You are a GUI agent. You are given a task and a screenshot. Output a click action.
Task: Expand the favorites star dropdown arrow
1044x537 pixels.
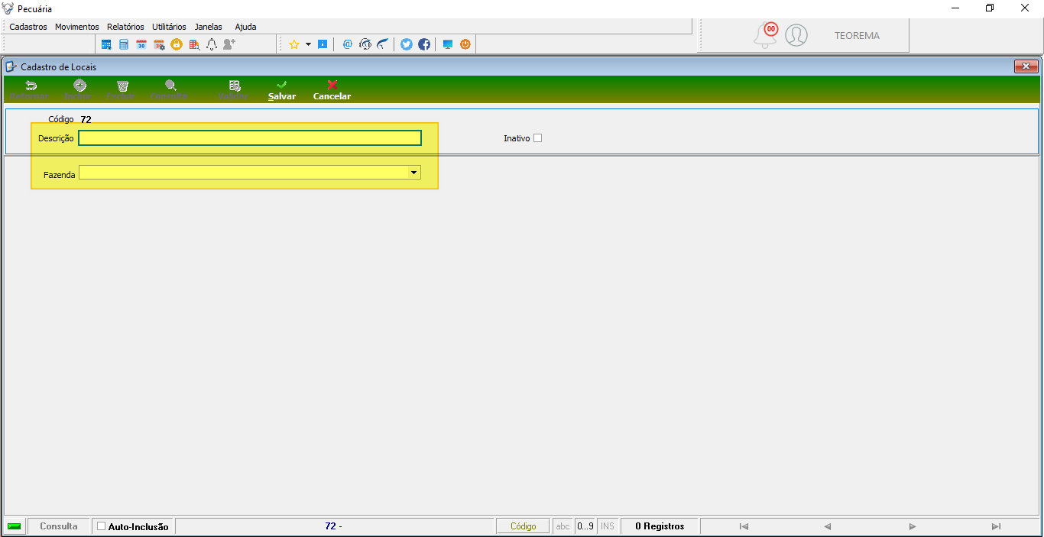point(308,44)
